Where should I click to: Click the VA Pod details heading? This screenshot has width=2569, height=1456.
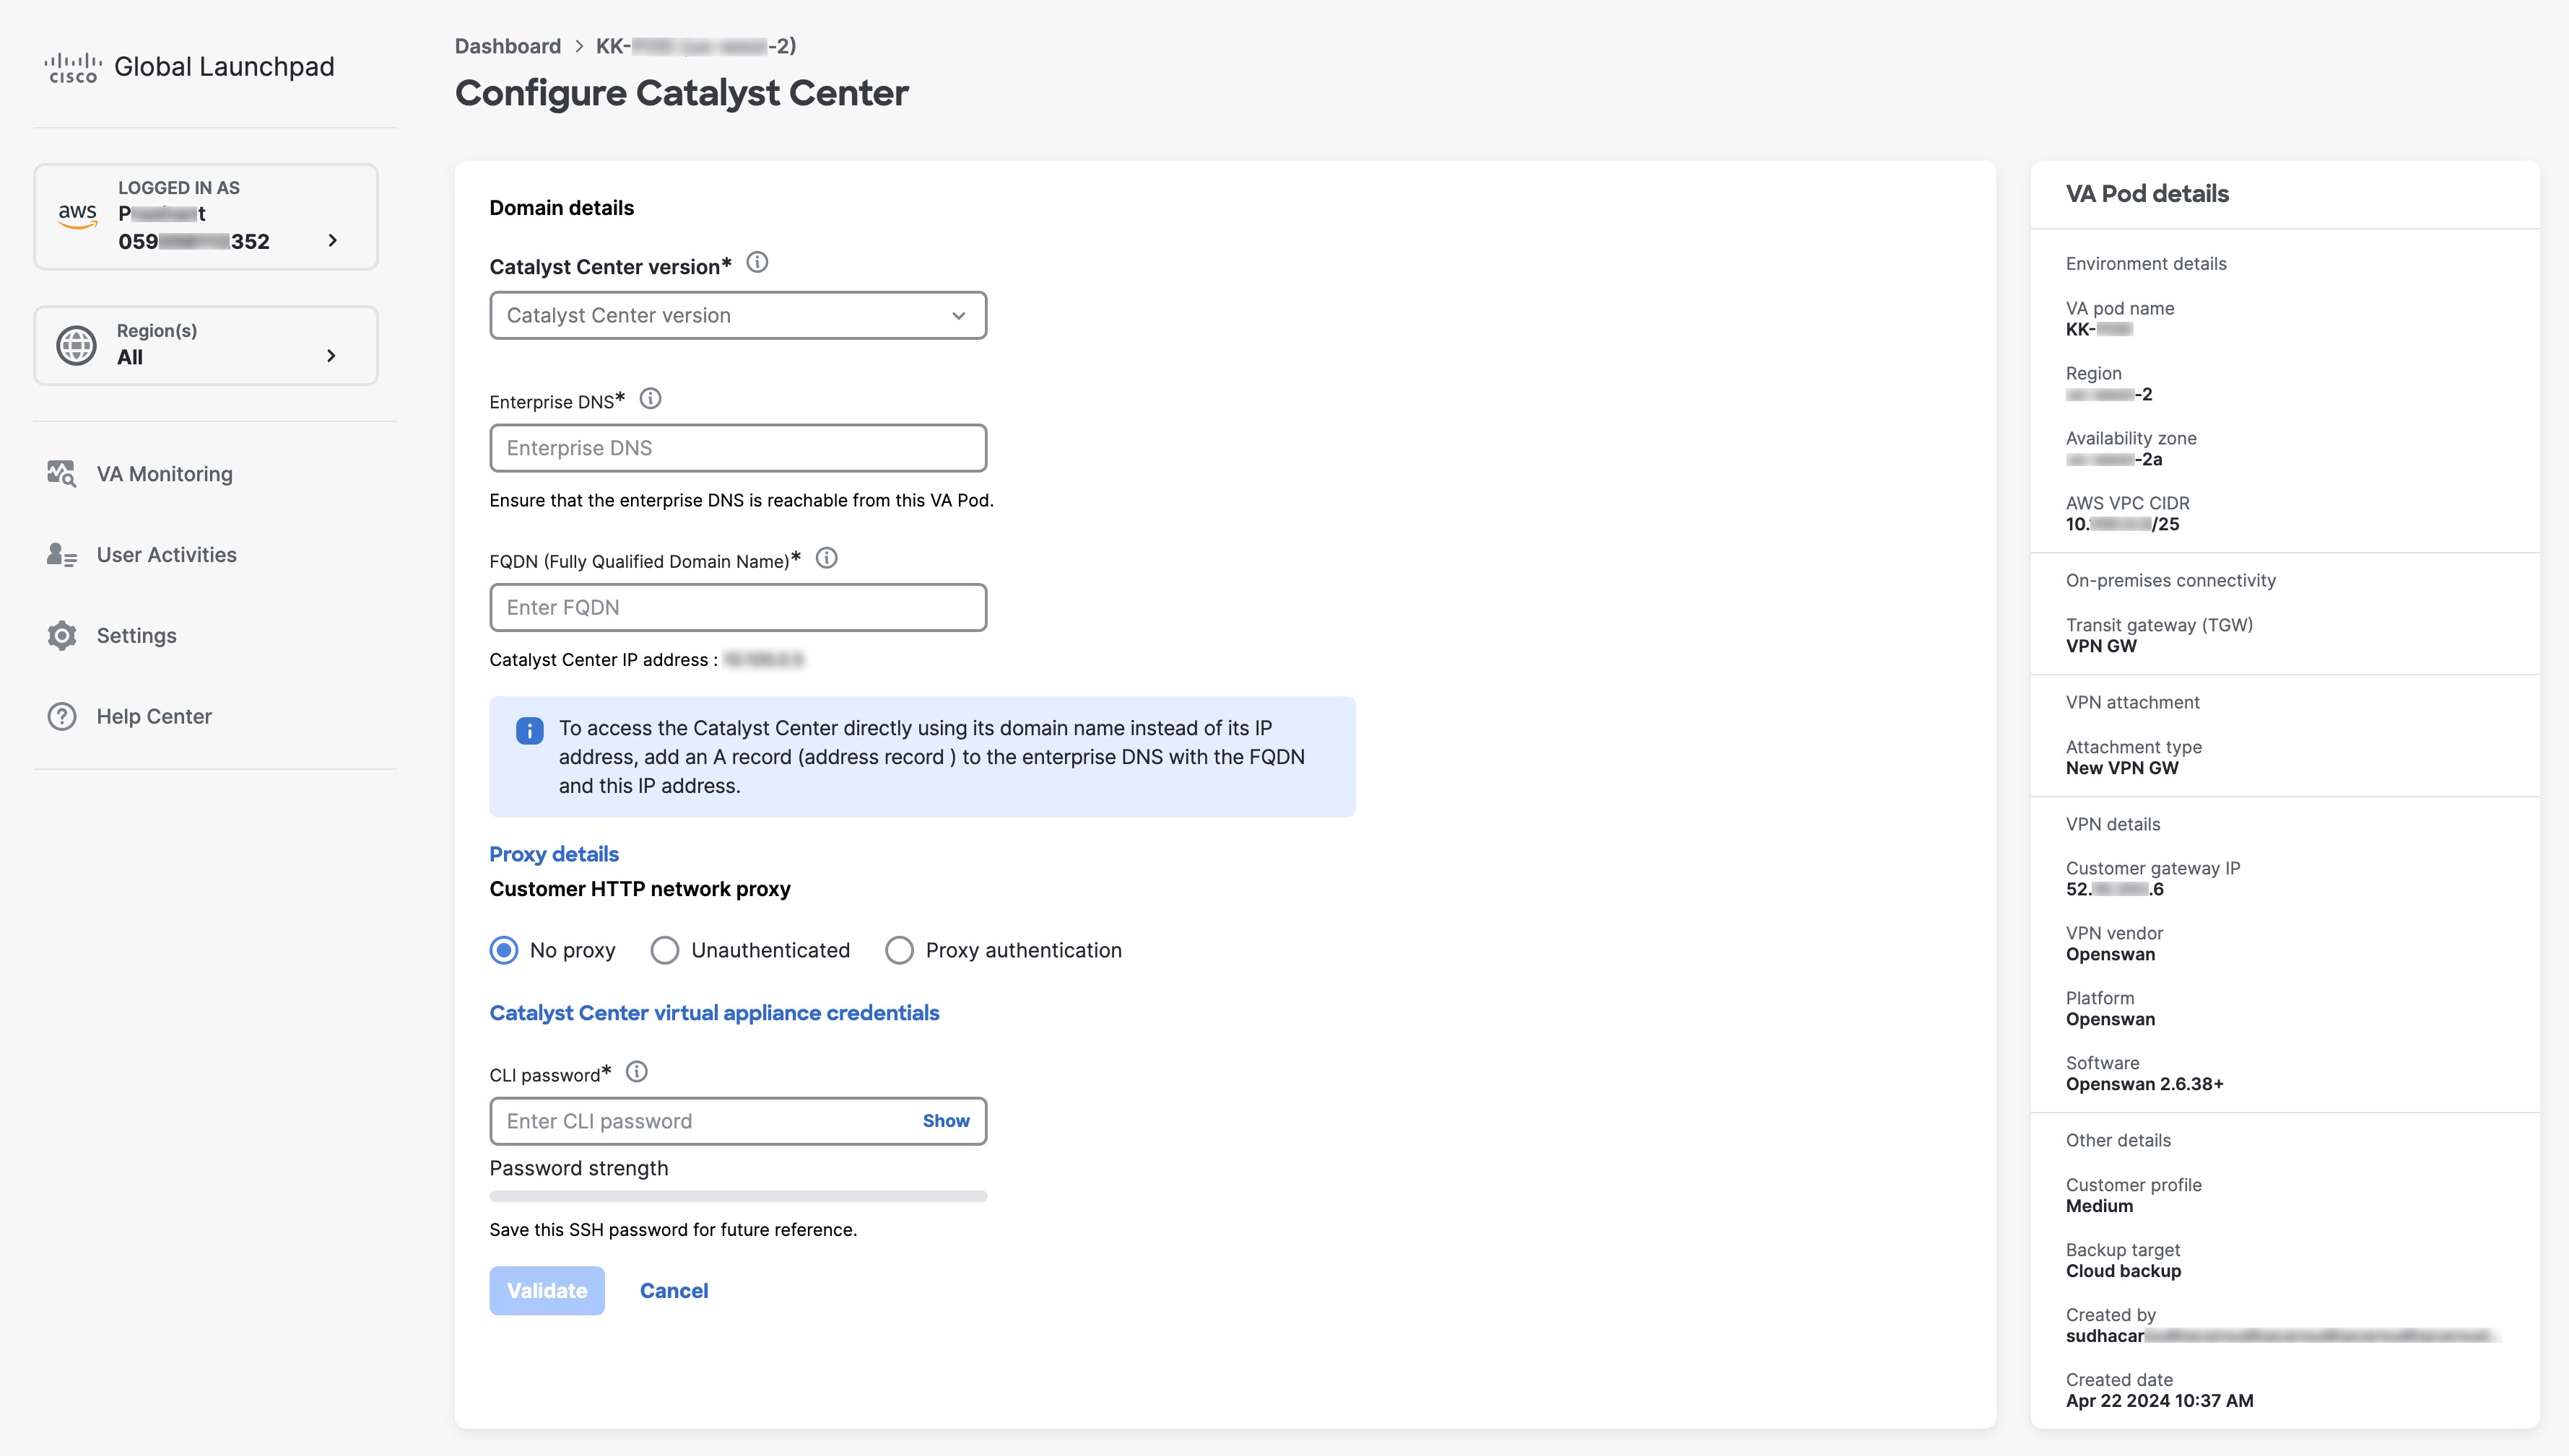(2147, 194)
